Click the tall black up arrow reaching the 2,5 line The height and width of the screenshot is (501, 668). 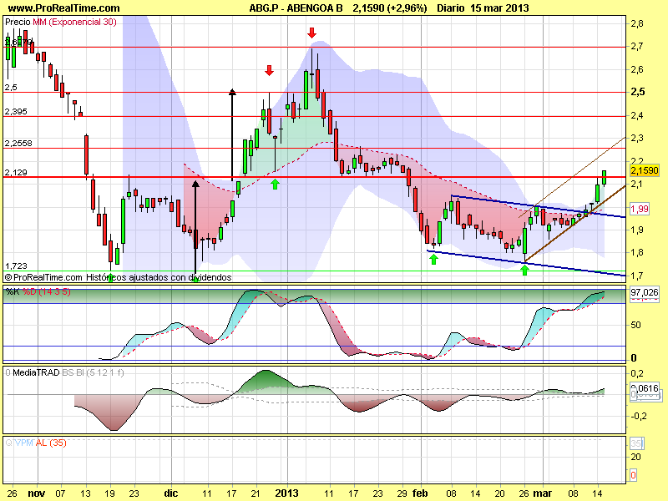pyautogui.click(x=232, y=134)
